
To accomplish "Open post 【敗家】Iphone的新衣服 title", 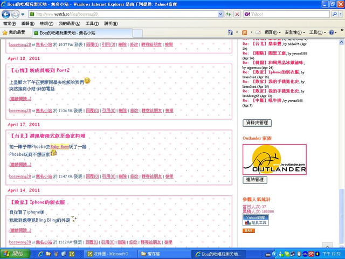I will 37,202.
